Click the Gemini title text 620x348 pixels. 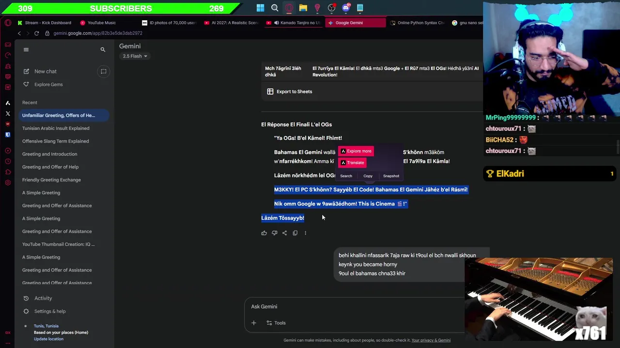pyautogui.click(x=130, y=46)
